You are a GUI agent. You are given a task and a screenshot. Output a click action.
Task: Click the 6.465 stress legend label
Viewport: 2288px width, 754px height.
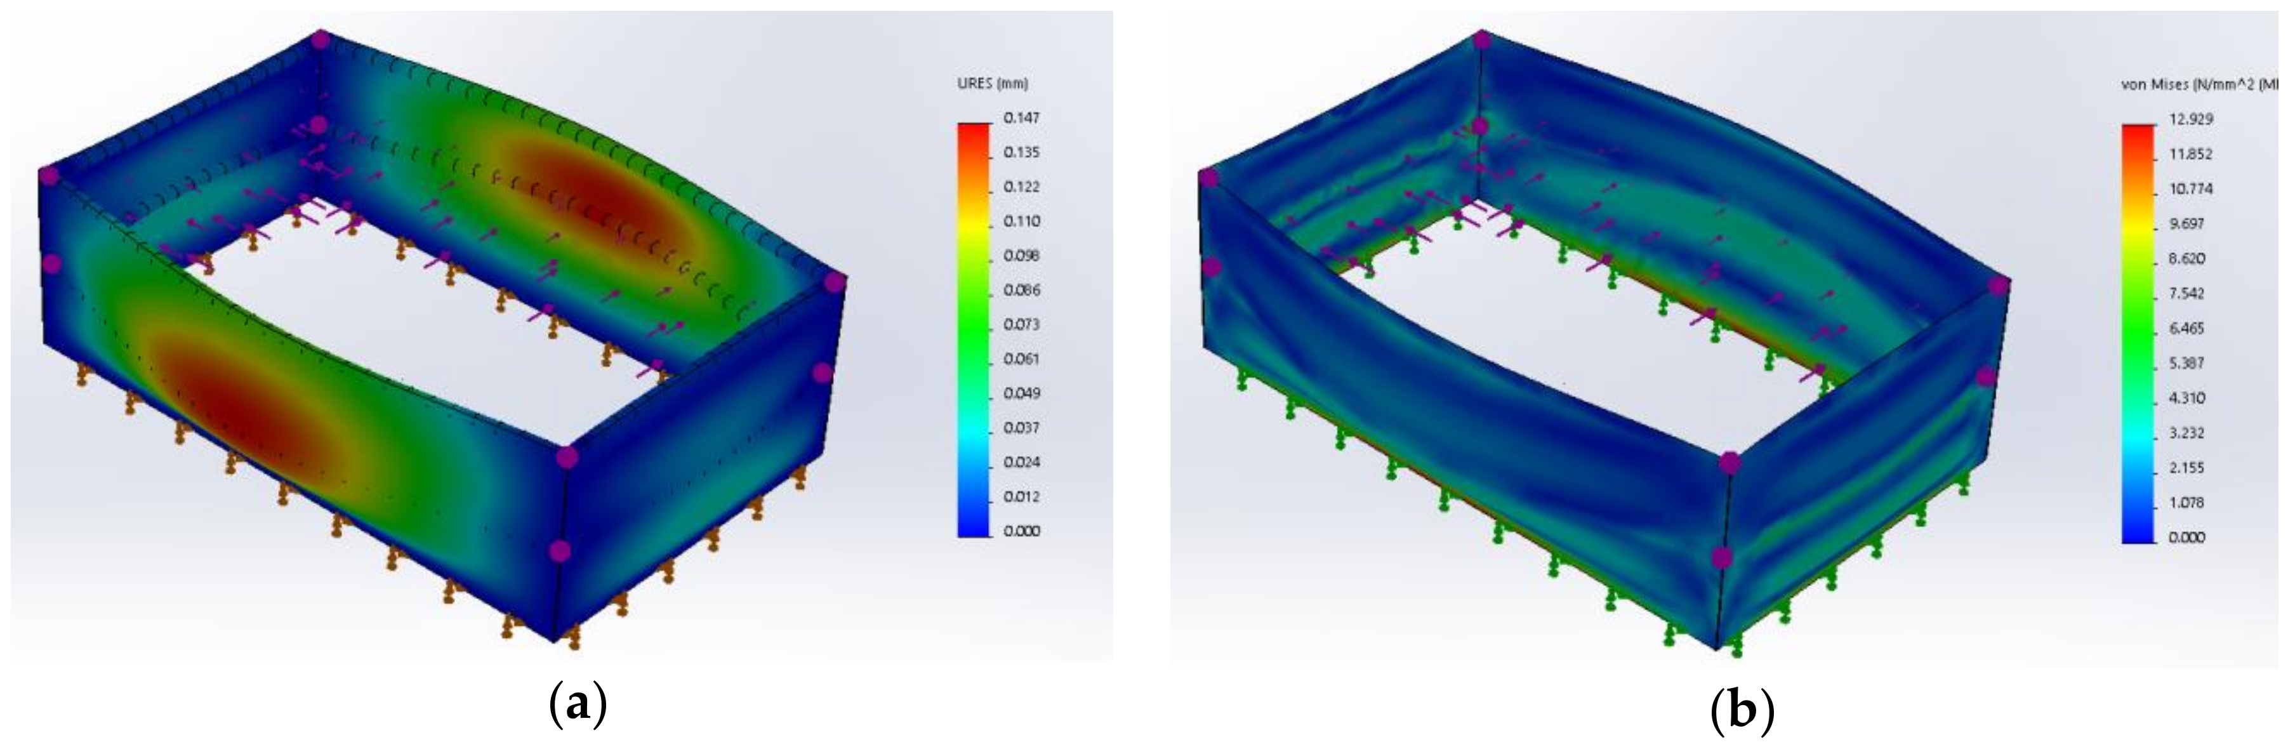(2186, 329)
